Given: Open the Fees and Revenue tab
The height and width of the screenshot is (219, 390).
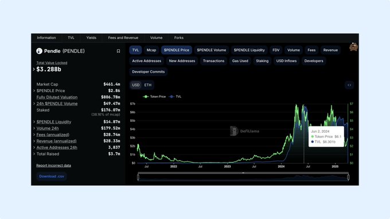Looking at the screenshot, I should tap(123, 38).
